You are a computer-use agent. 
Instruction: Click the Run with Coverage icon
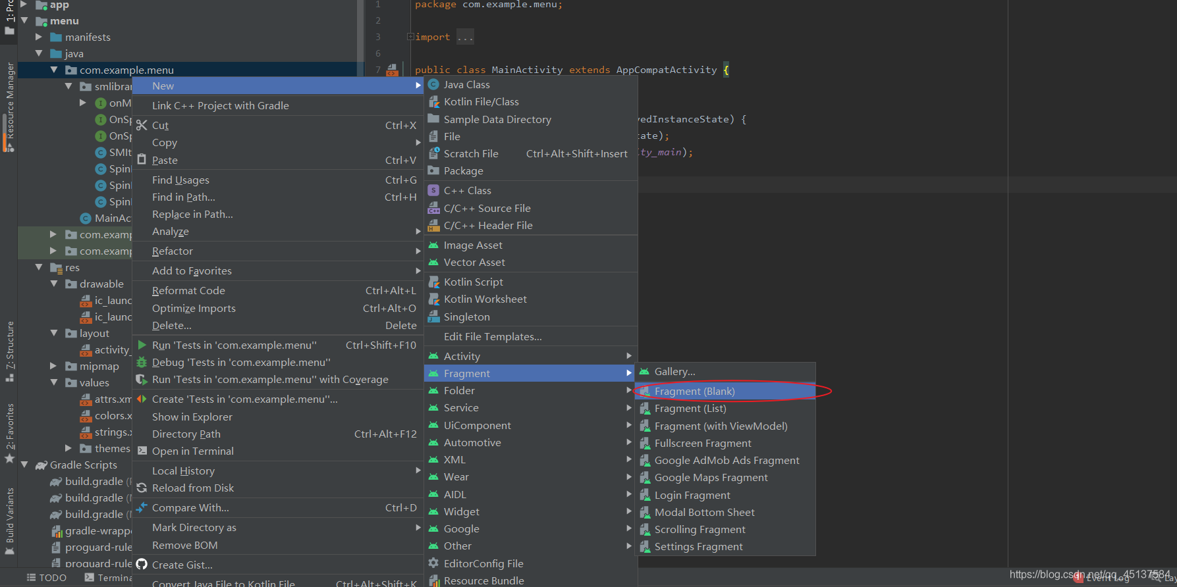pos(142,379)
